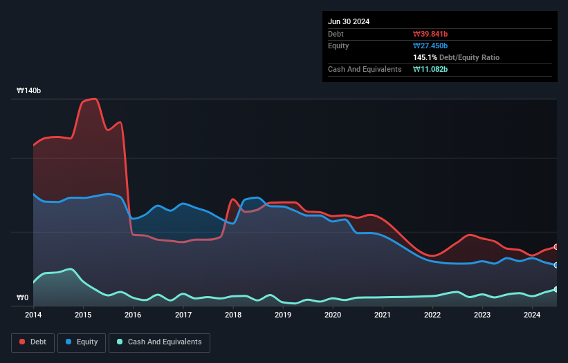Screen dimensions: 568x363
Task: Select the 2021 axis label
Action: point(383,315)
